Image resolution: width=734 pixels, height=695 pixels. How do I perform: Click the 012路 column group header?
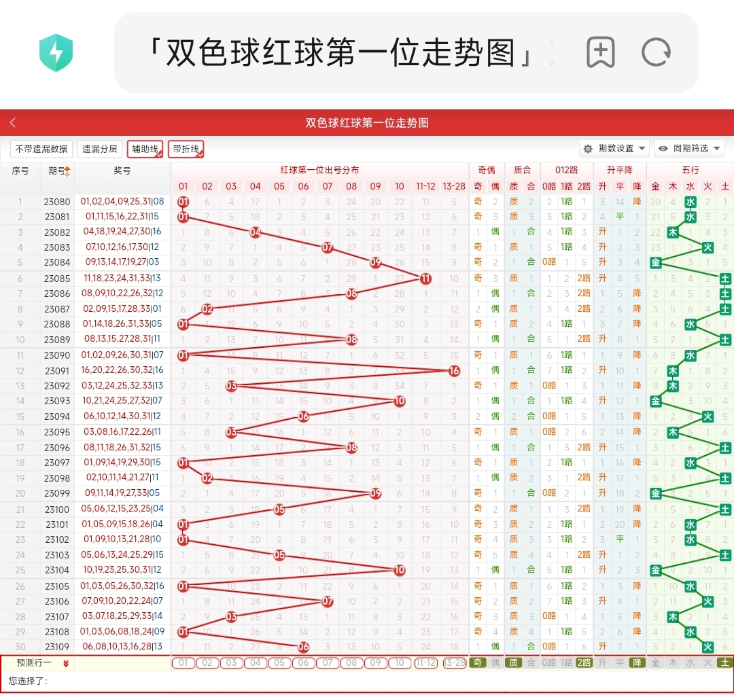(566, 171)
